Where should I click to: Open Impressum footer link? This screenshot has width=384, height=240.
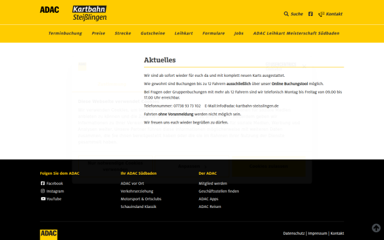coord(317,234)
